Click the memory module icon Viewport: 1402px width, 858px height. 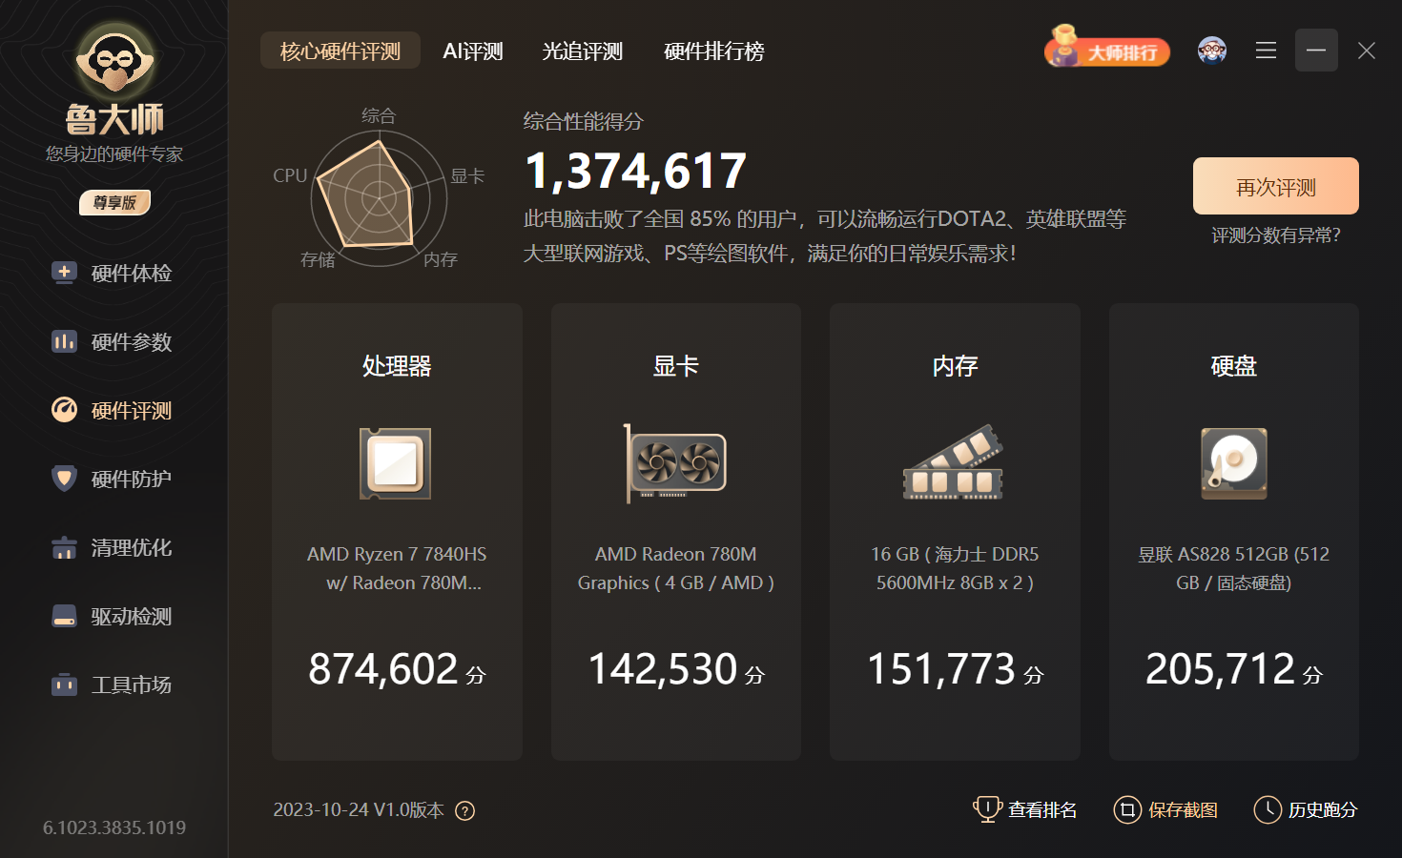point(954,463)
